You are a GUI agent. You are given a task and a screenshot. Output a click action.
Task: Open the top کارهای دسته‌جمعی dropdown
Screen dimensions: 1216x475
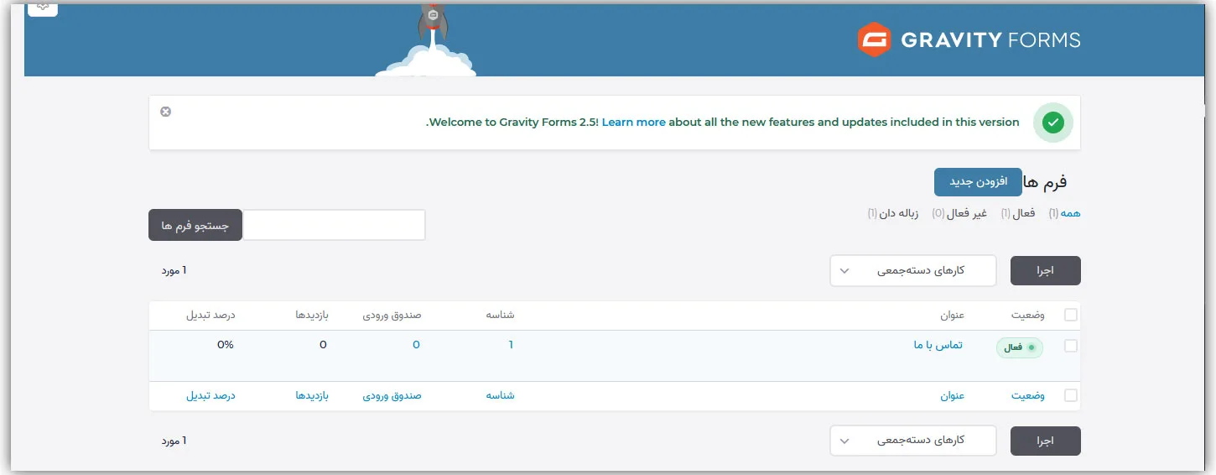[913, 271]
